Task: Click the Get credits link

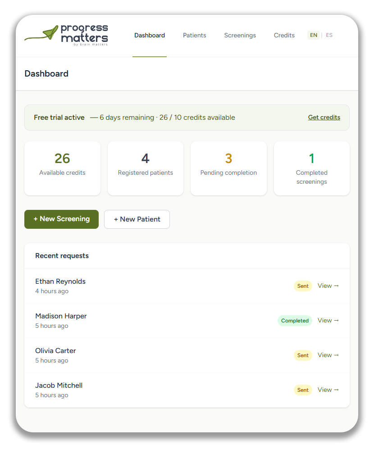Action: [x=324, y=118]
